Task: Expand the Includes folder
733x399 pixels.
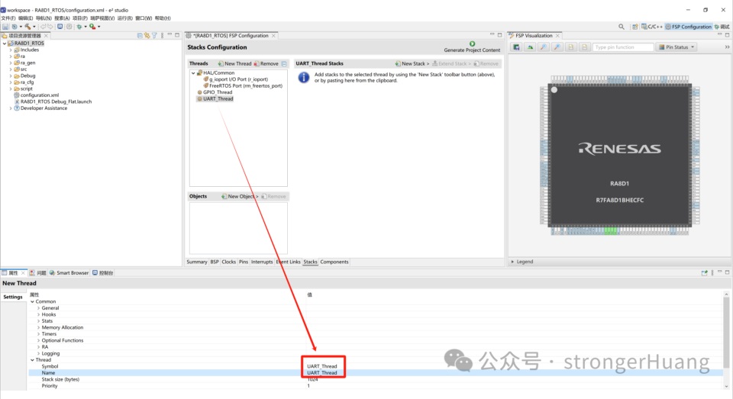Action: pyautogui.click(x=11, y=50)
